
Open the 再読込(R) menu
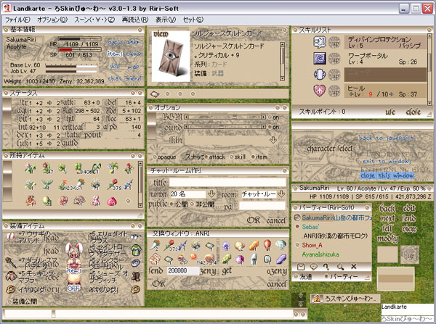click(x=135, y=20)
